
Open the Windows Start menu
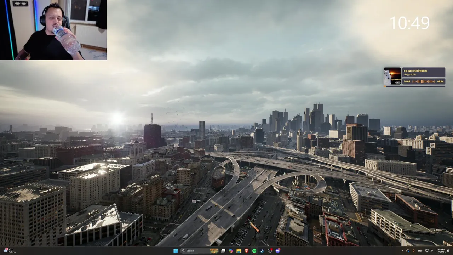[x=176, y=251]
